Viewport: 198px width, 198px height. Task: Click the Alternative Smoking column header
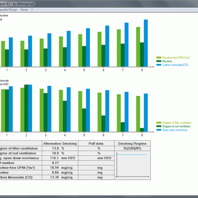pos(60,144)
